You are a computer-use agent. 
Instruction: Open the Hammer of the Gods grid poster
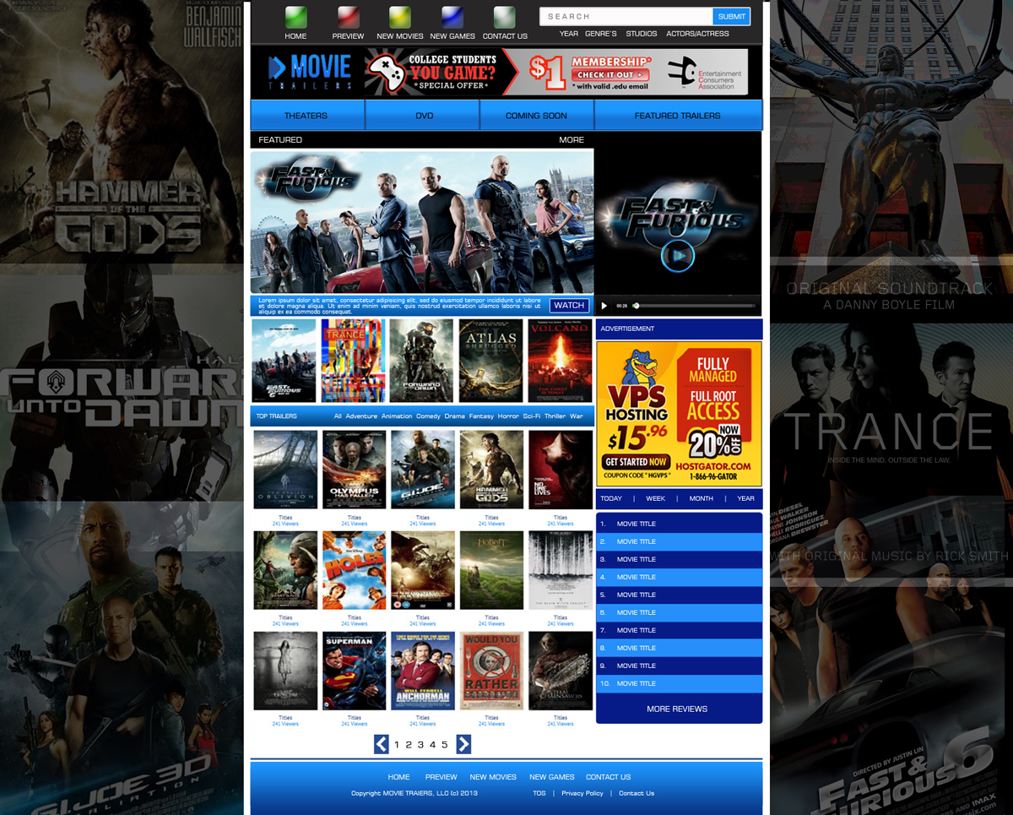(491, 470)
